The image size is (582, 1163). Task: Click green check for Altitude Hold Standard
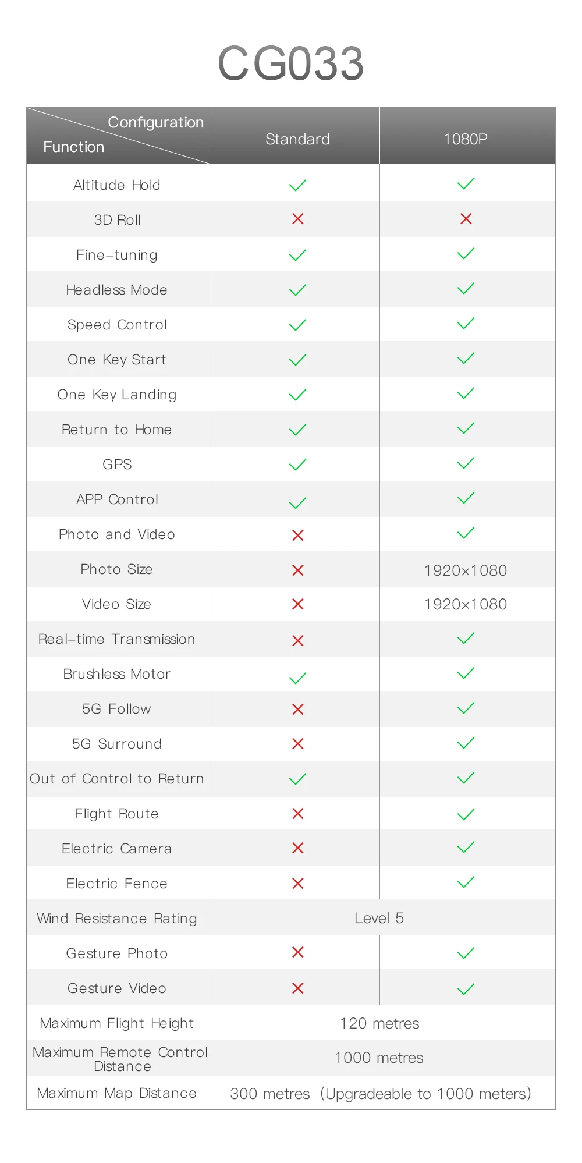297,185
